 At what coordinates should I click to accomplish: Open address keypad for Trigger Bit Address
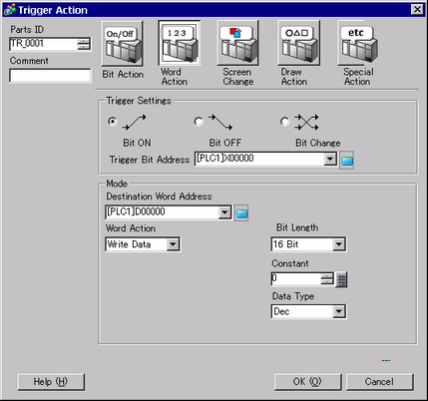(346, 161)
